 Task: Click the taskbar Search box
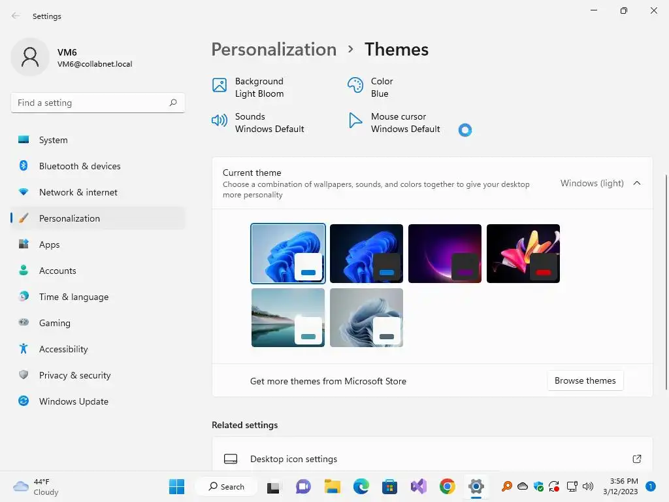coord(226,486)
